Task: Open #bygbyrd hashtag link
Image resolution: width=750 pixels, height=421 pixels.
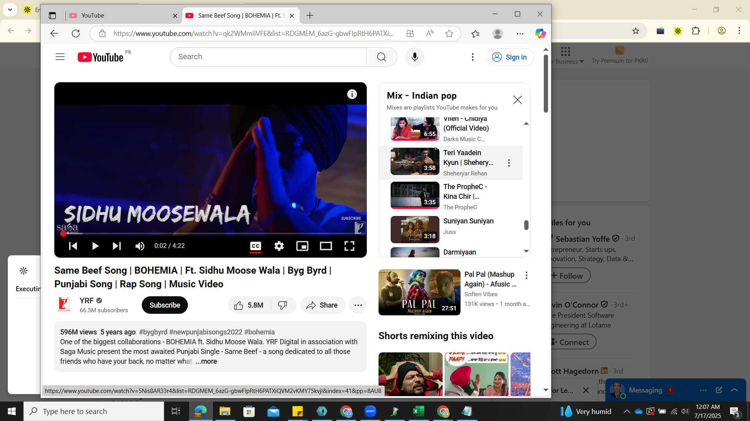Action: coord(153,332)
